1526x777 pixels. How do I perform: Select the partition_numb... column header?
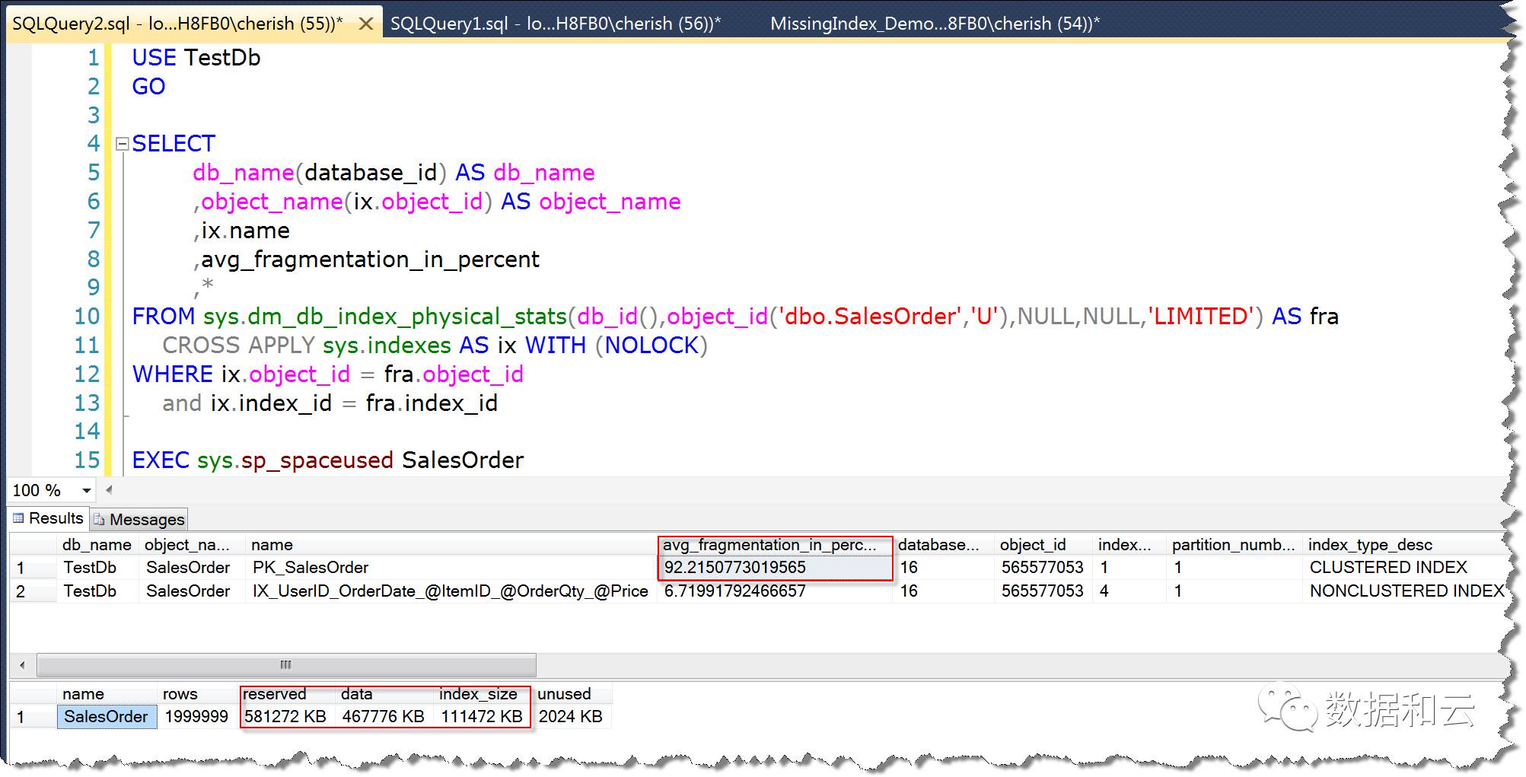(x=1234, y=545)
